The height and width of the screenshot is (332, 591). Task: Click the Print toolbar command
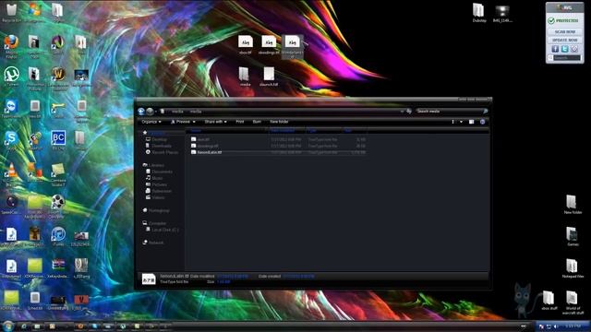point(240,122)
